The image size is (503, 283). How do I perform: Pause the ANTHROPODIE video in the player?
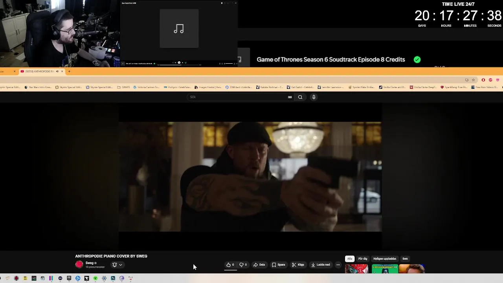(x=250, y=176)
